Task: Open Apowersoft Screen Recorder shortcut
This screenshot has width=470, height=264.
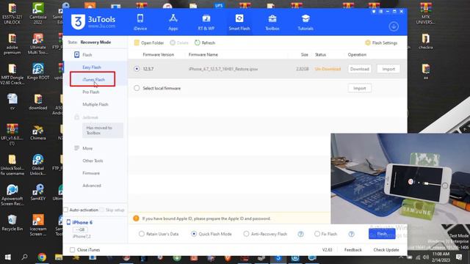Action: [12, 195]
